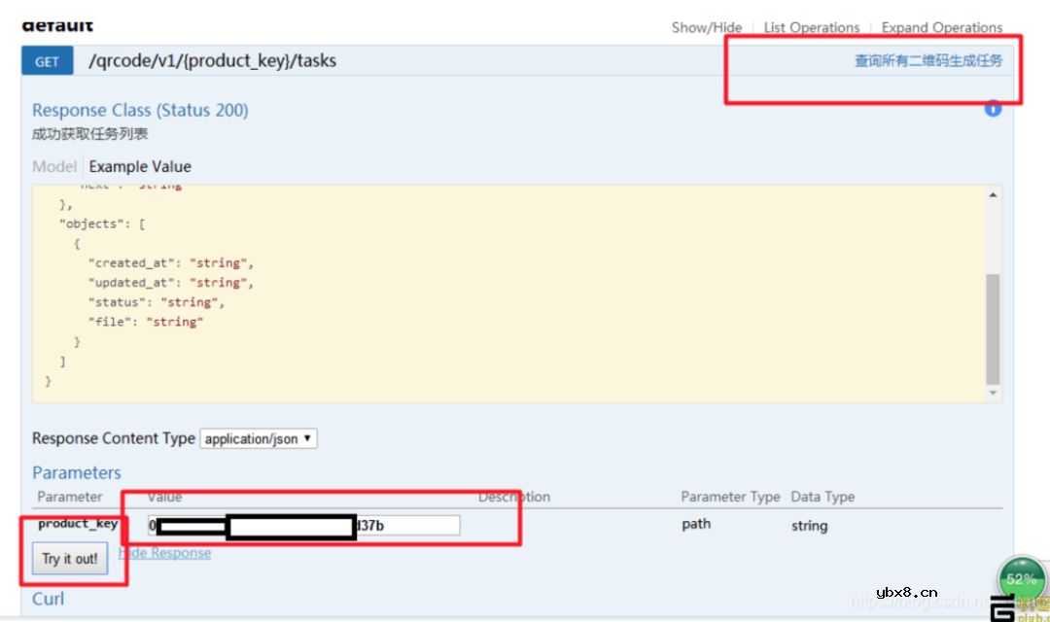Screen dimensions: 1050x622
Task: Switch to the Model tab
Action: pyautogui.click(x=54, y=166)
